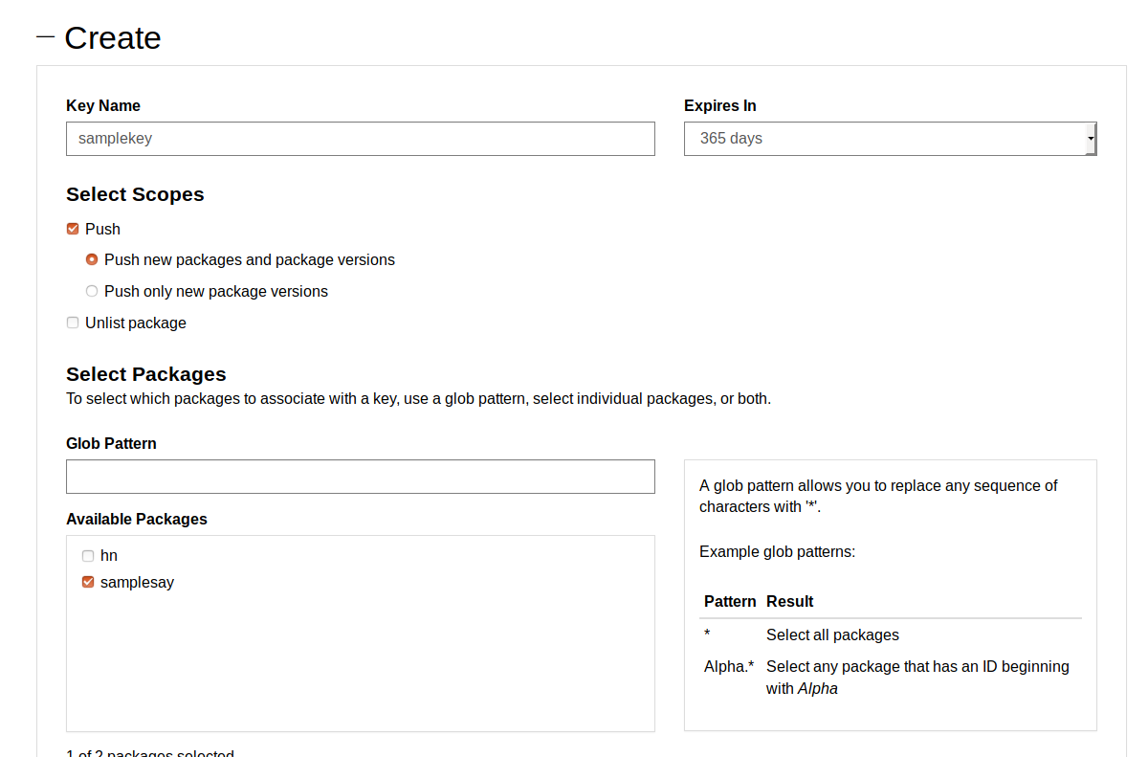Click the Expires In label
The width and height of the screenshot is (1148, 757).
(x=720, y=106)
